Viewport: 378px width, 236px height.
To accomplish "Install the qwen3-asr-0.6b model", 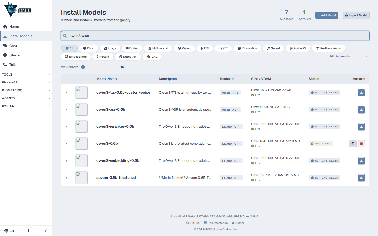I will pyautogui.click(x=361, y=110).
